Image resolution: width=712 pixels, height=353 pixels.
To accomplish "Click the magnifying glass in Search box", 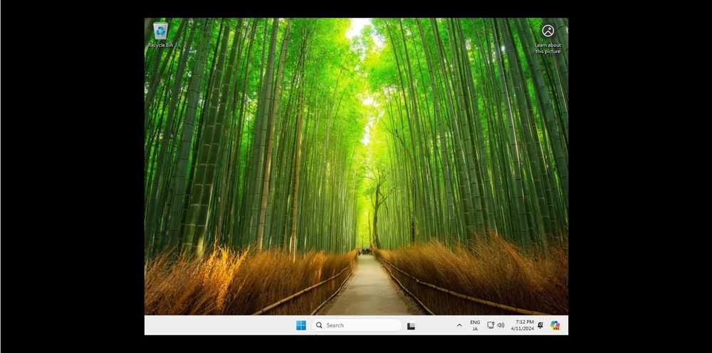I will (319, 325).
